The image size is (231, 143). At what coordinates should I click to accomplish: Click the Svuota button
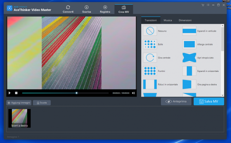click(x=42, y=103)
